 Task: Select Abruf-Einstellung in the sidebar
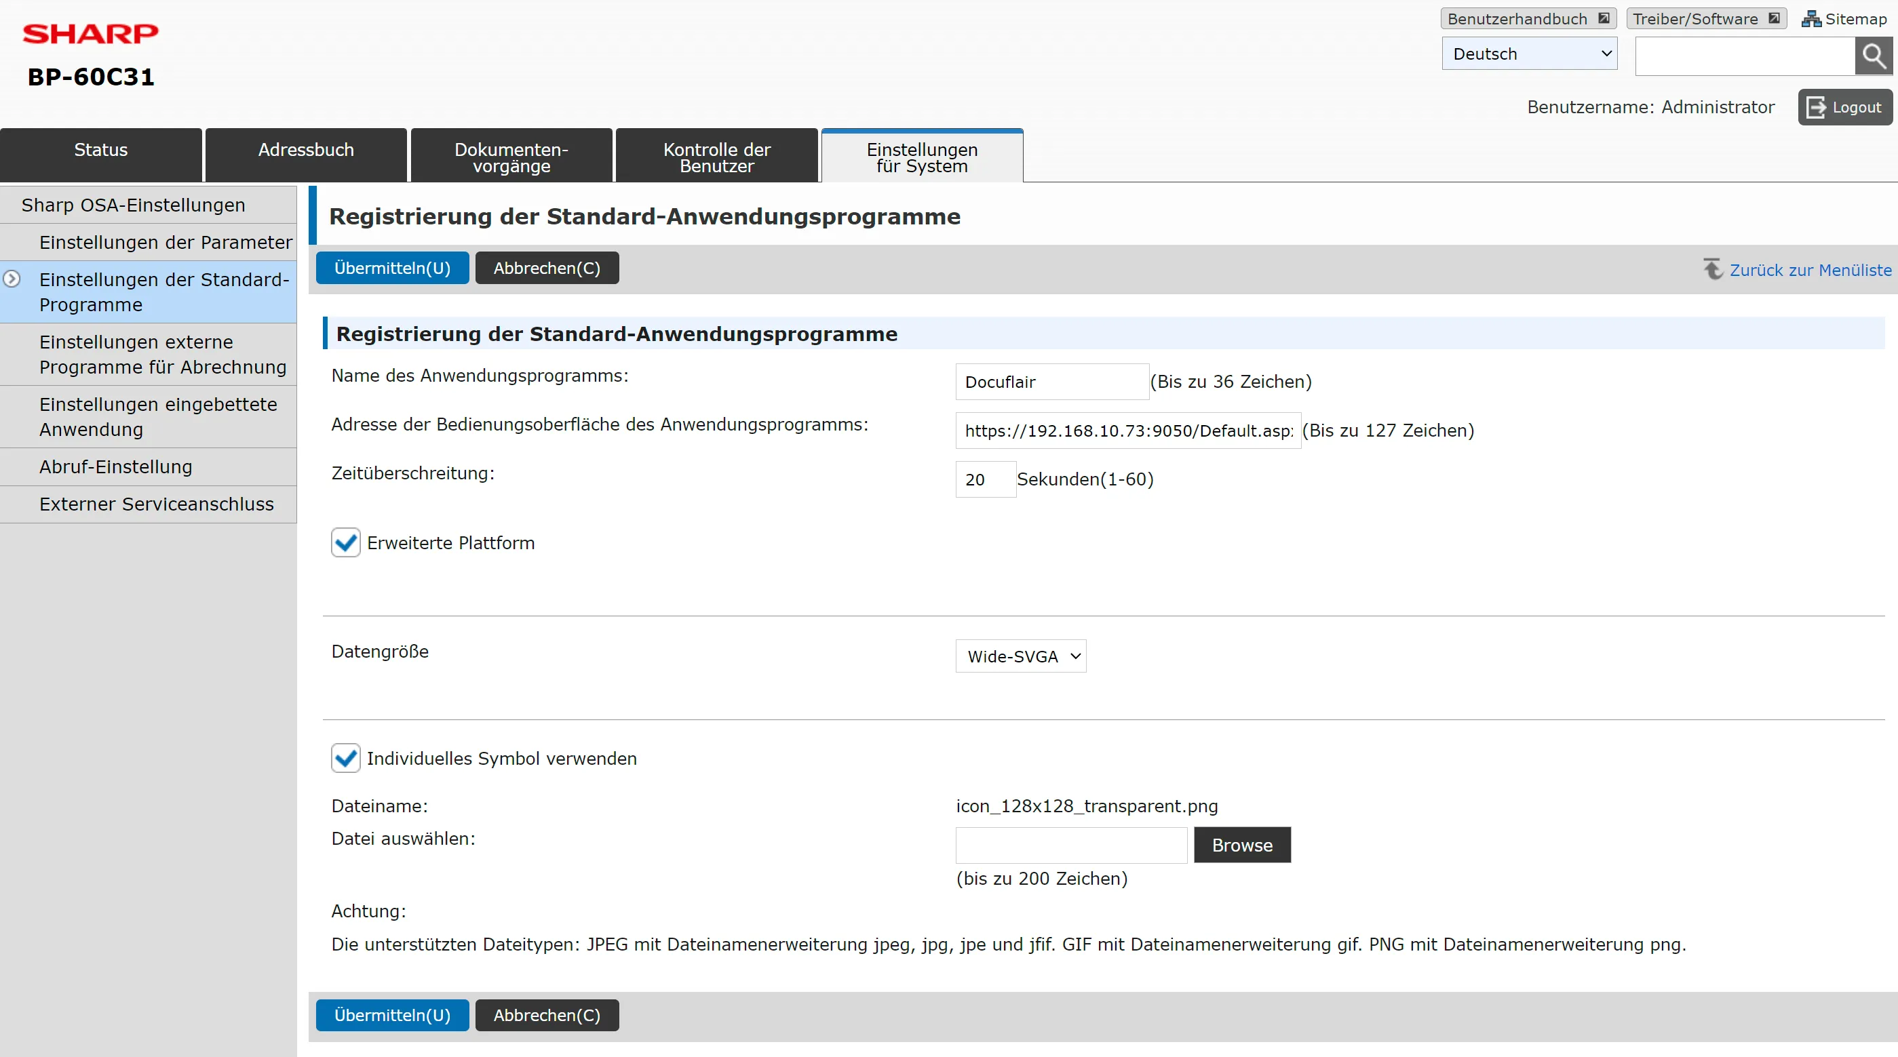(x=116, y=467)
